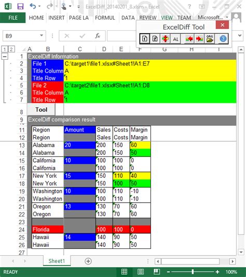Viewport: 246px width, 277px height.
Task: Switch to Page Break Preview in status bar
Action: point(157,272)
